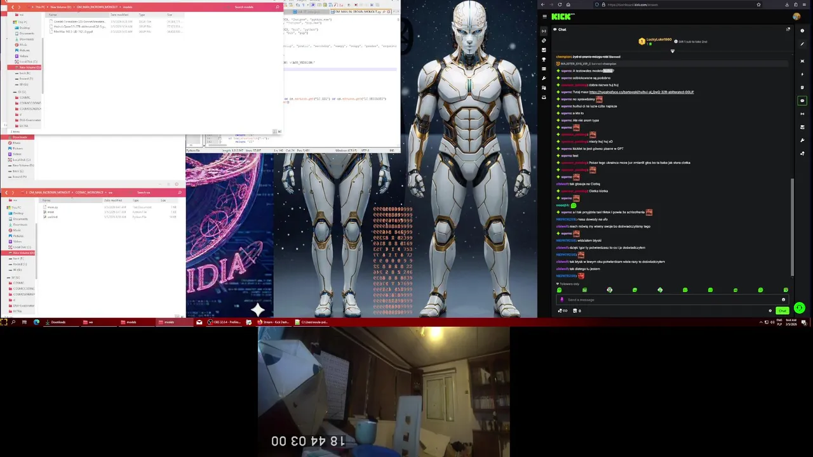The image size is (813, 457).
Task: Click the info icon in Kick right rail
Action: [802, 30]
